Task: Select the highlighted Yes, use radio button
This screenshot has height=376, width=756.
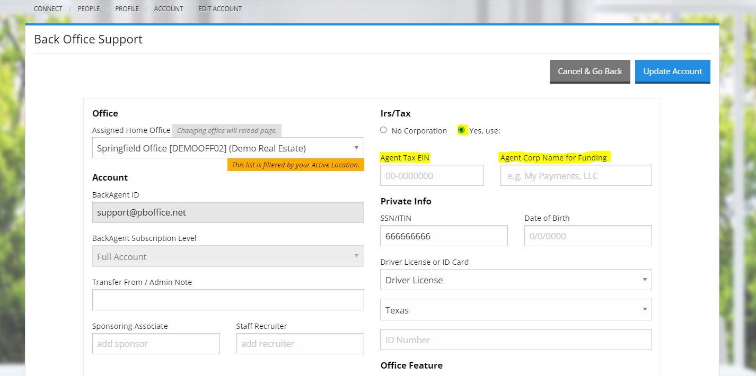Action: (462, 130)
